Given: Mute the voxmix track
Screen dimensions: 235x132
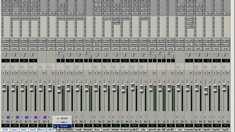Looking at the screenshot, I should click(191, 73).
